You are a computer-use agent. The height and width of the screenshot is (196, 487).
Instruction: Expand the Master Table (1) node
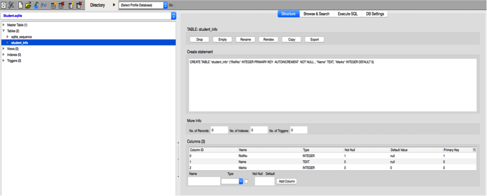click(x=3, y=25)
